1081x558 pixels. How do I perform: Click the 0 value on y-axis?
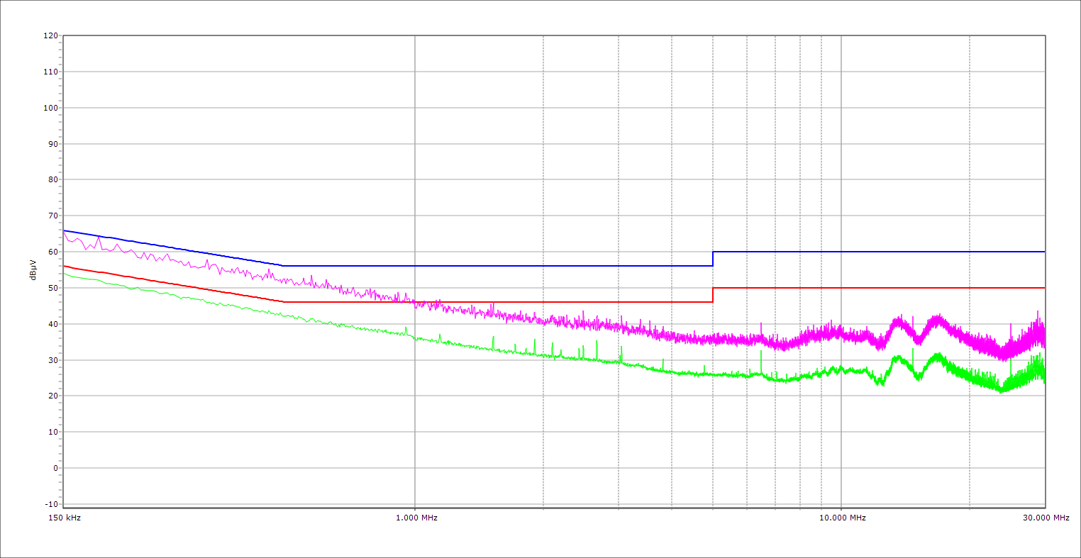tap(55, 468)
